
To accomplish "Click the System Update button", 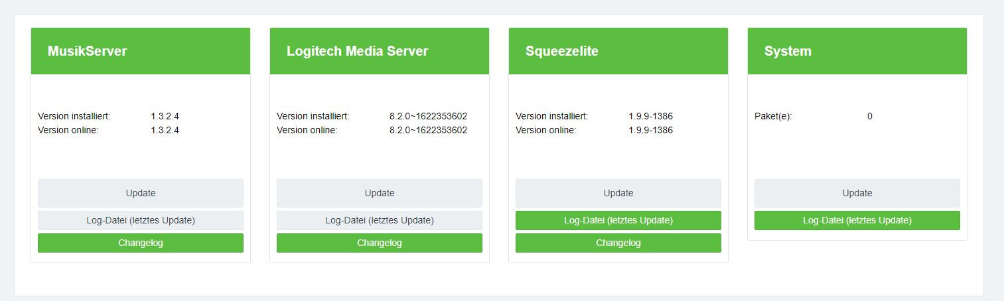I will tap(857, 193).
